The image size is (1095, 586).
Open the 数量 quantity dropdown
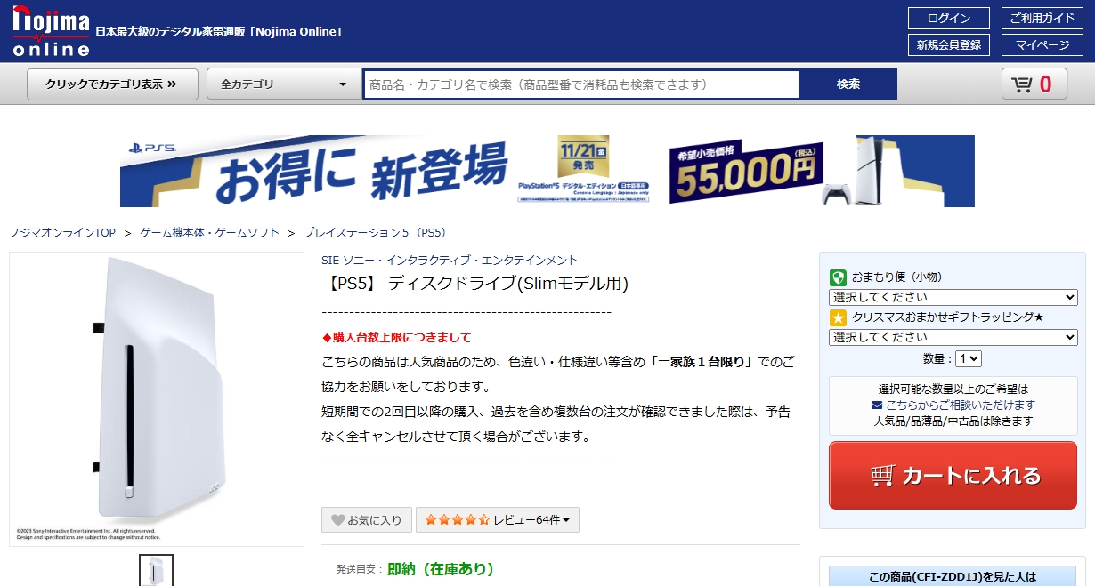pyautogui.click(x=968, y=359)
